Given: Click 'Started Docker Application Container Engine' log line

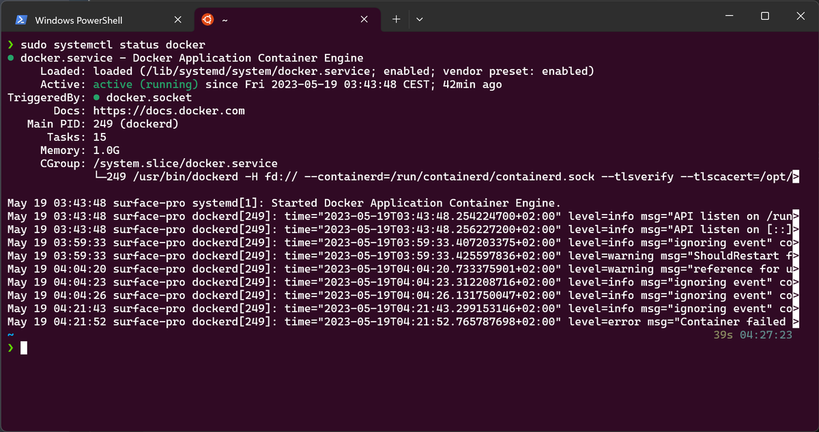Looking at the screenshot, I should (283, 203).
